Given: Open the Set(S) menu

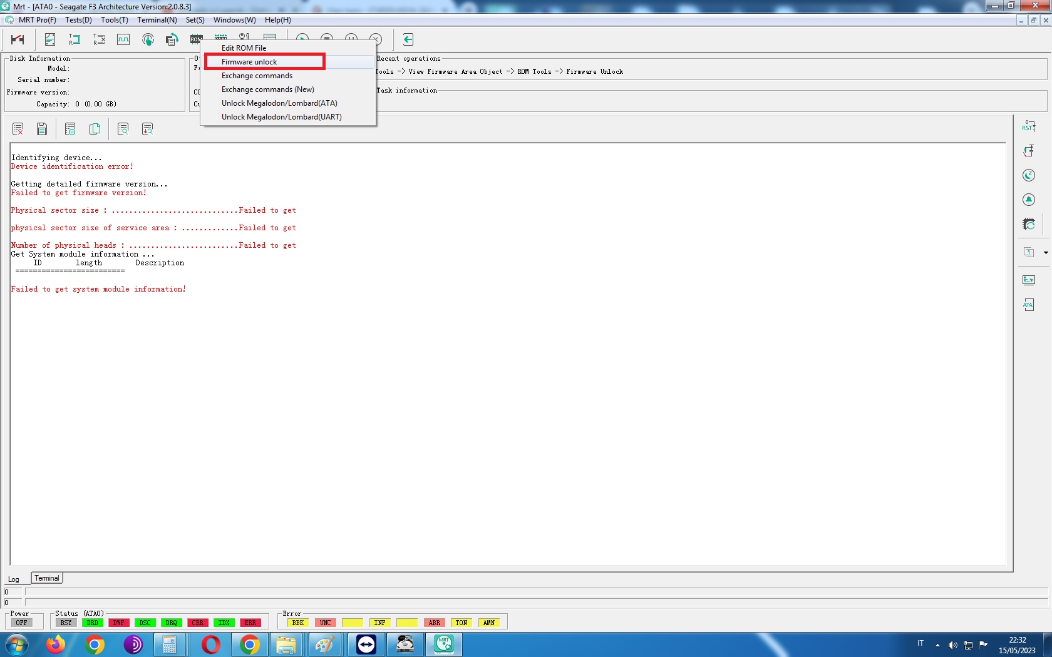Looking at the screenshot, I should 195,20.
